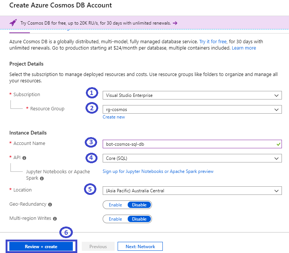The image size is (289, 253).
Task: Select Disable for Multi-region Writes
Action: (x=139, y=219)
